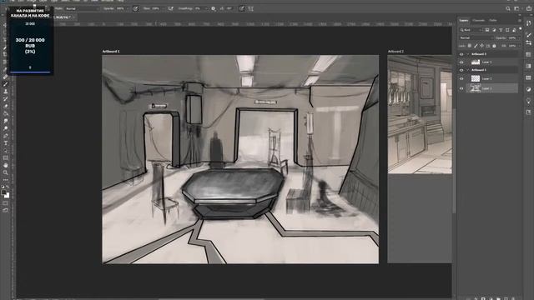The height and width of the screenshot is (300, 534).
Task: Select the Hand tool
Action: (6, 165)
